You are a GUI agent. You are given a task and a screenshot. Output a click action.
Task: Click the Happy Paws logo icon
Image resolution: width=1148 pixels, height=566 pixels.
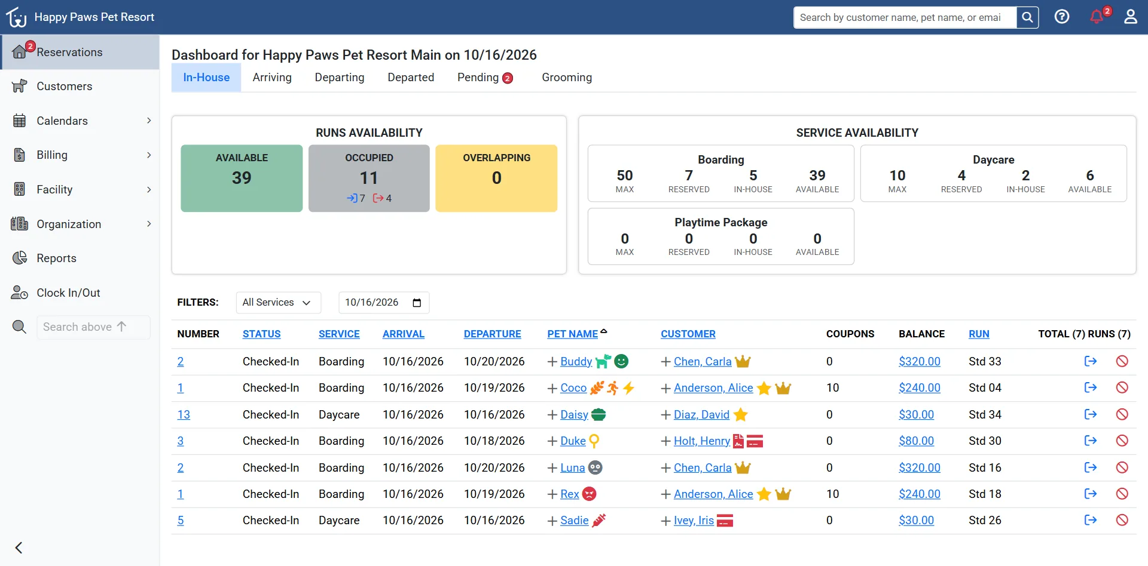point(17,17)
